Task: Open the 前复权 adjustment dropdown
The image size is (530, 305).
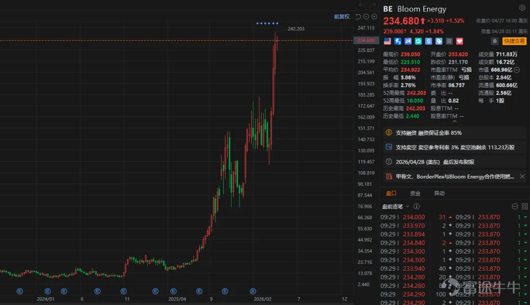Action: pyautogui.click(x=342, y=17)
